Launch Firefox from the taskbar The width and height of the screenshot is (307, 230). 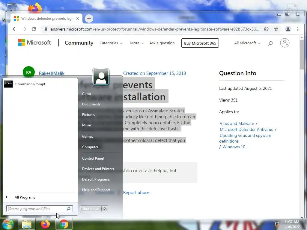pos(45,224)
